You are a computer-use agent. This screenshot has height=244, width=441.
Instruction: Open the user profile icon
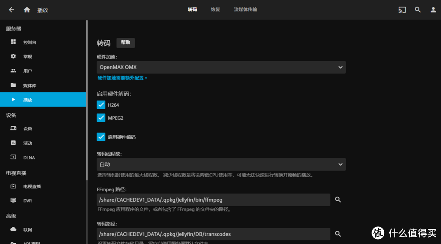tap(433, 10)
